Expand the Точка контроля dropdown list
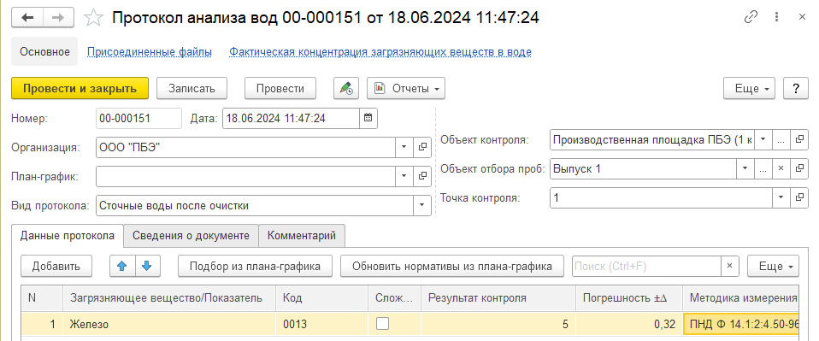The image size is (819, 341). [781, 198]
